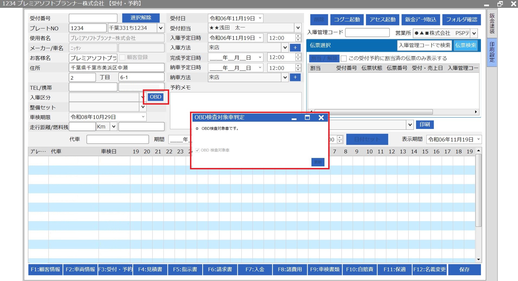Screen dimensions: 518x281
Task: Click plus button beside 納車方法
Action: pyautogui.click(x=295, y=77)
